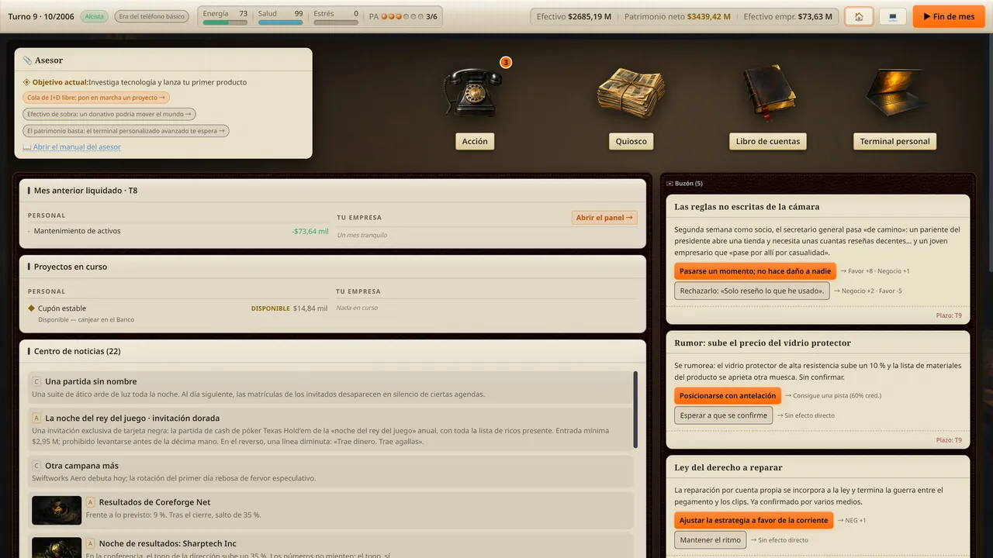Open news La noche del rey del juego
Screen dimensions: 993x558
point(330,430)
